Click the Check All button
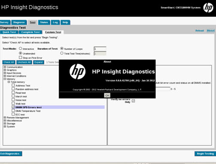216x164 pixels. (x=9, y=62)
